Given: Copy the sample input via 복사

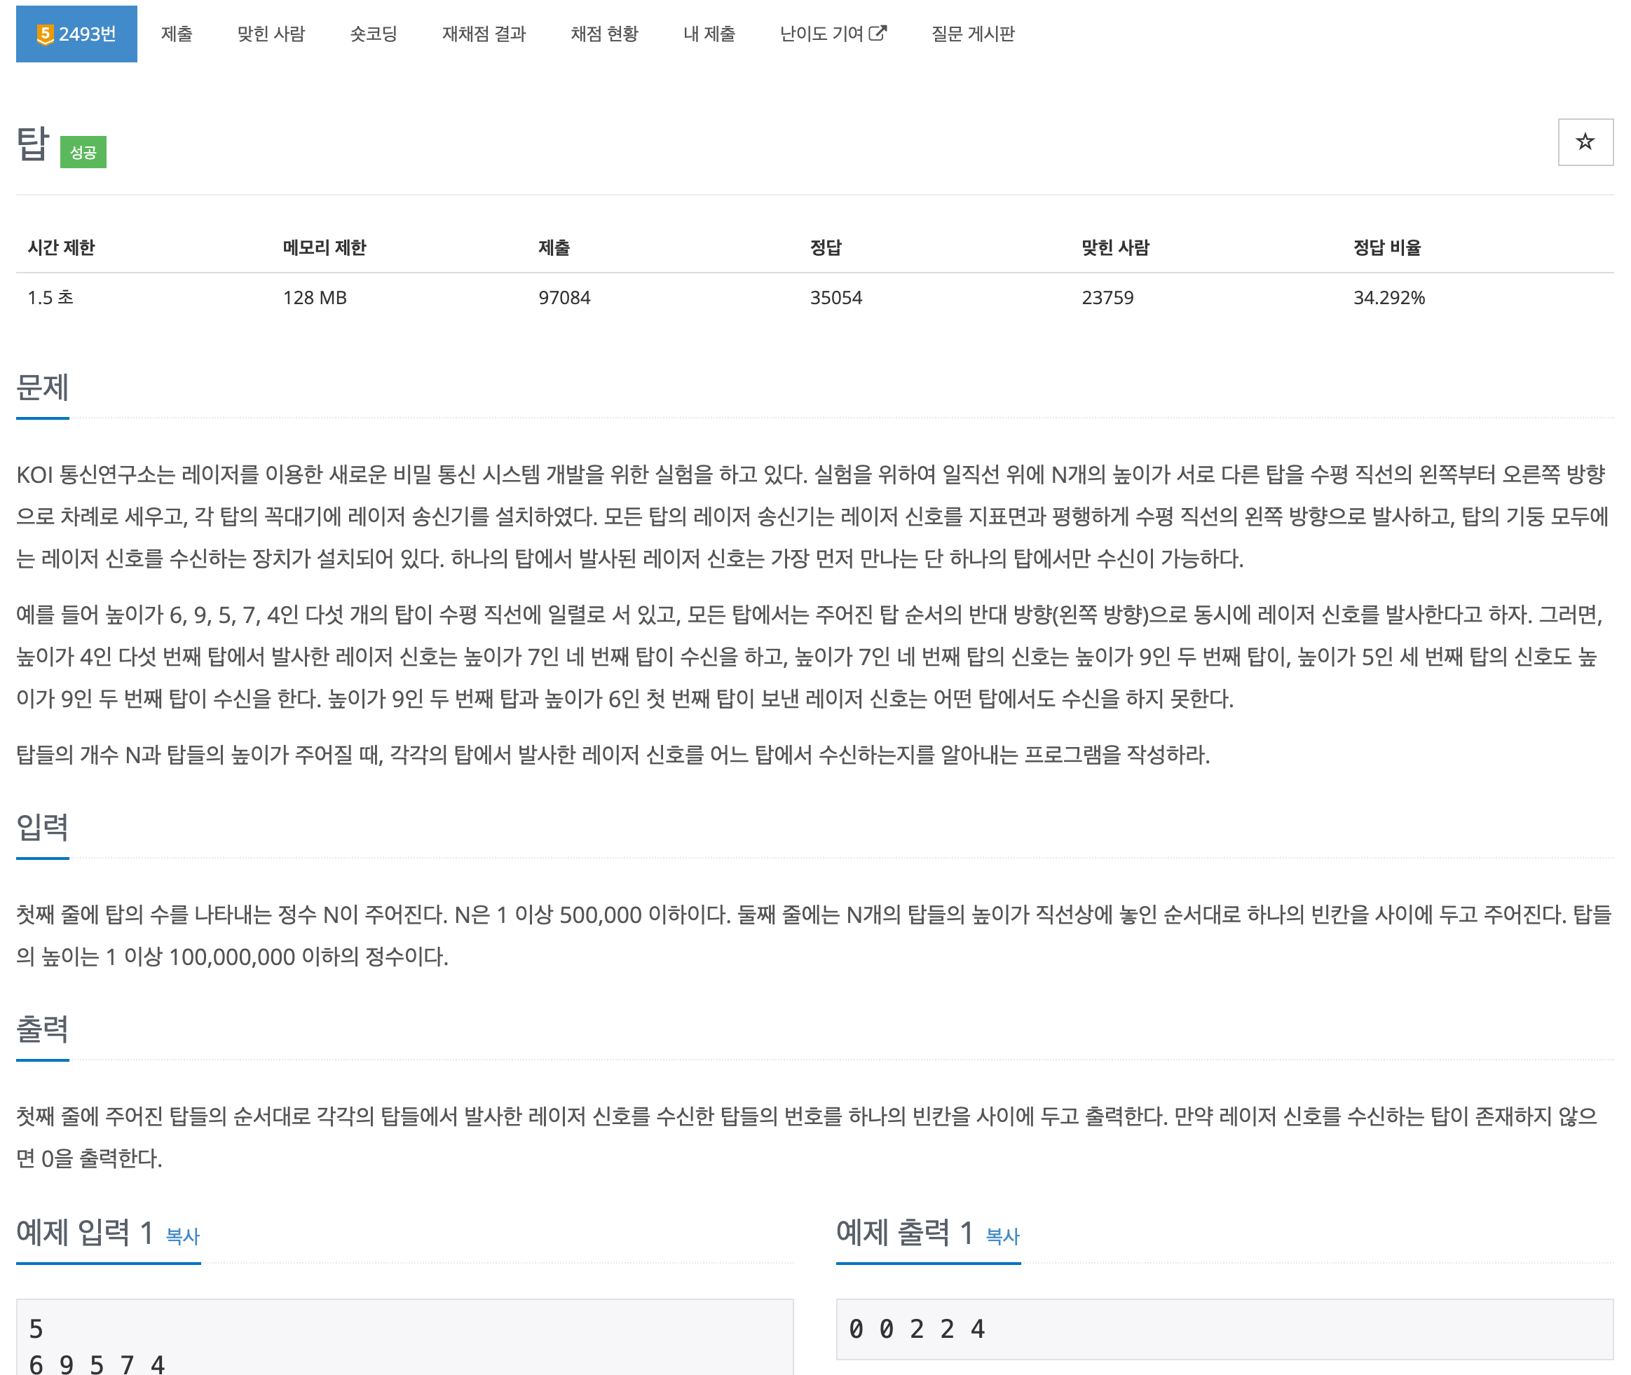Looking at the screenshot, I should point(182,1236).
